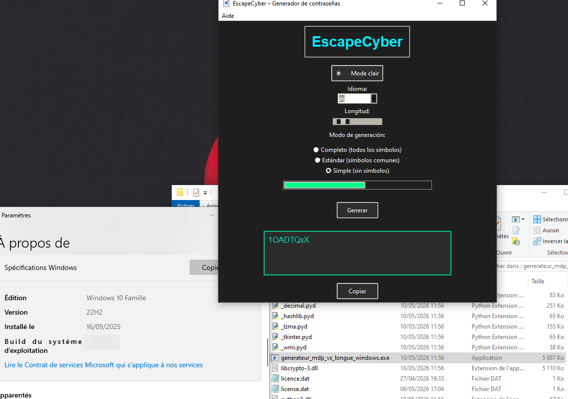
Task: Click the Windows 10 Famille edition value
Action: pos(116,298)
